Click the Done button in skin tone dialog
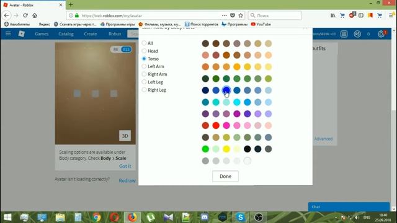Image resolution: width=397 pixels, height=223 pixels. [225, 176]
